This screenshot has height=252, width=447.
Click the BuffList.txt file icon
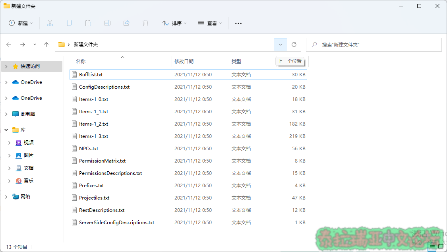pos(74,74)
